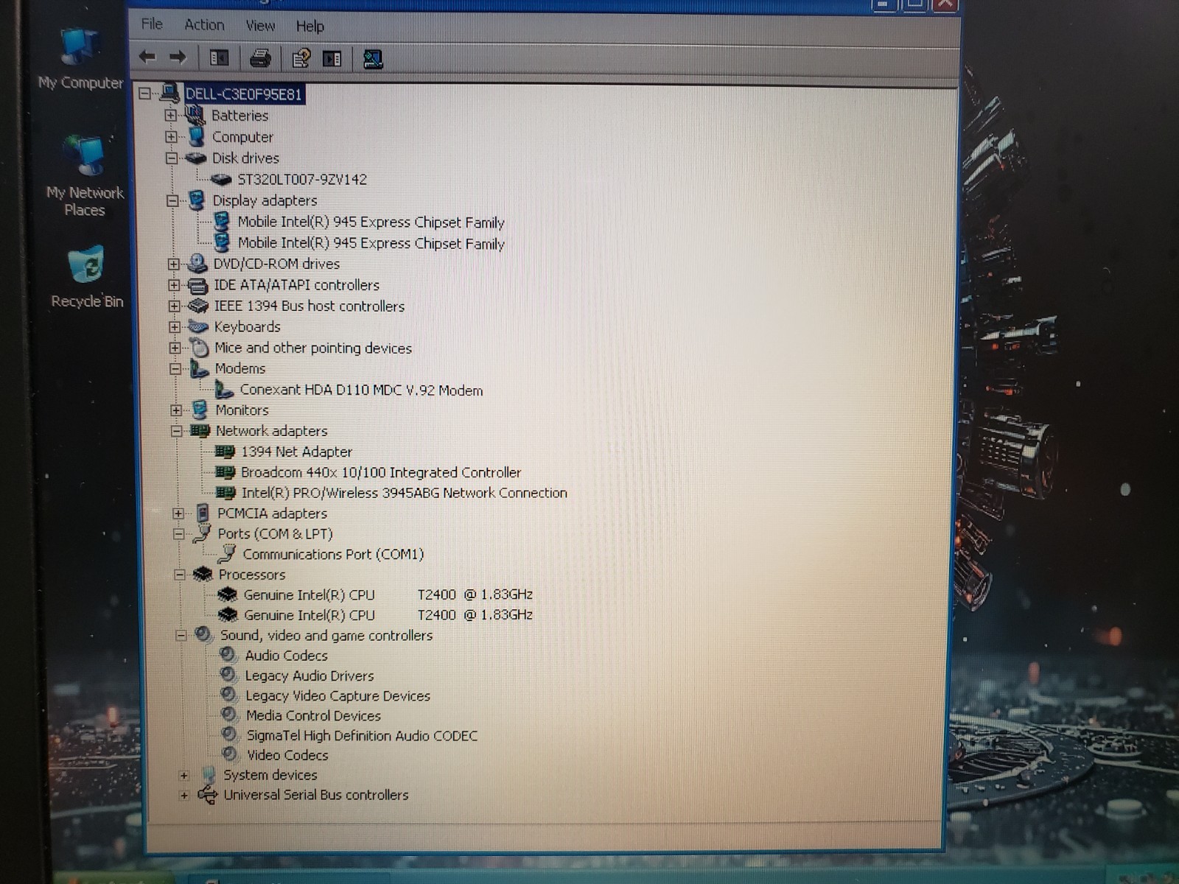Select Audio Codecs device
Viewport: 1179px width, 884px height.
(x=287, y=655)
